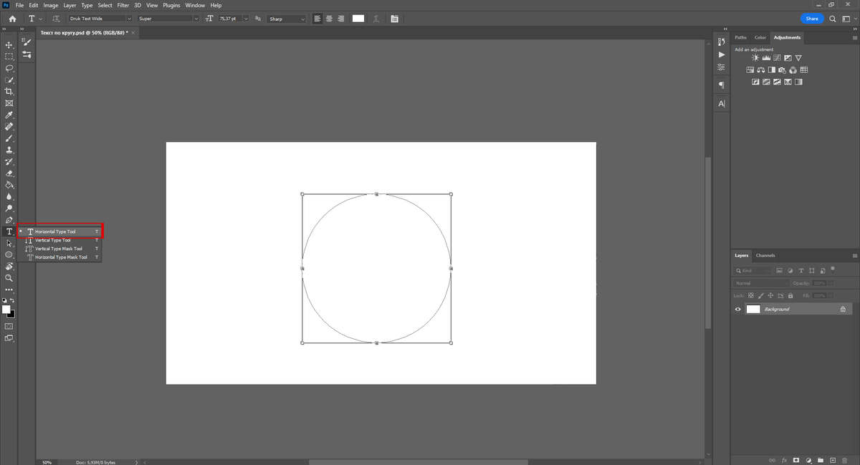This screenshot has width=860, height=465.
Task: Select the Eyedropper tool
Action: tap(9, 115)
